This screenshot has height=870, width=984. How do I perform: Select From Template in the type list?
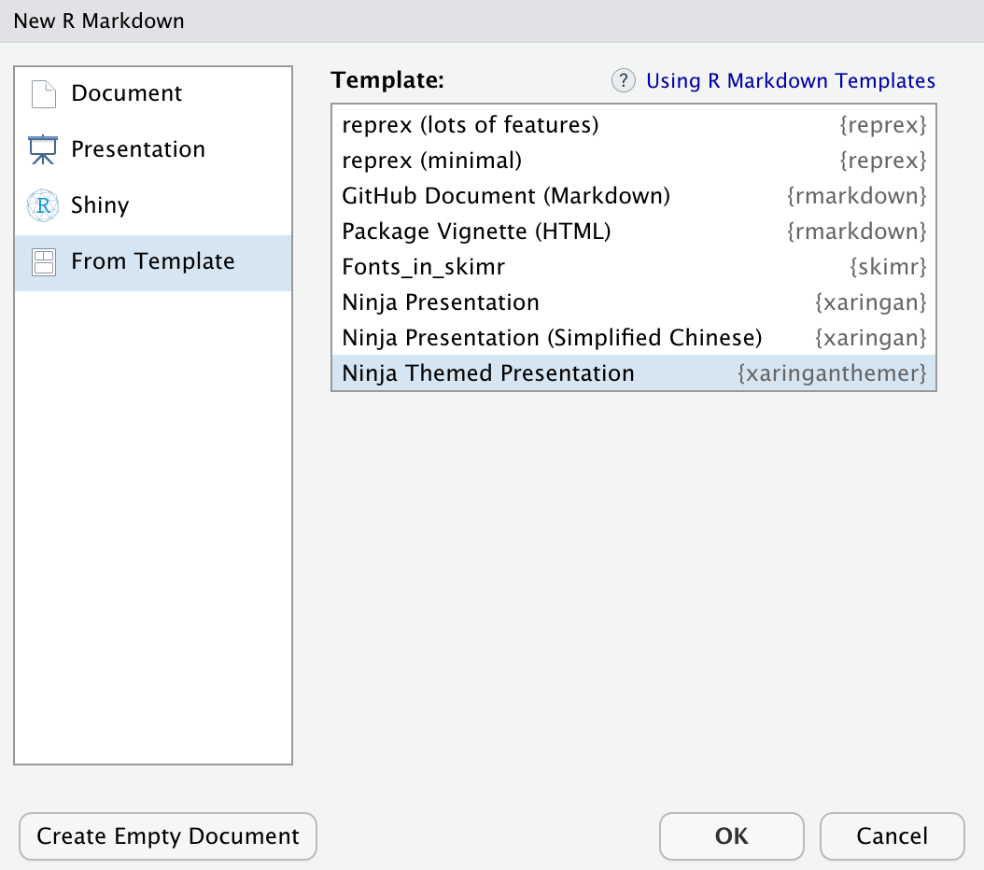pyautogui.click(x=153, y=261)
